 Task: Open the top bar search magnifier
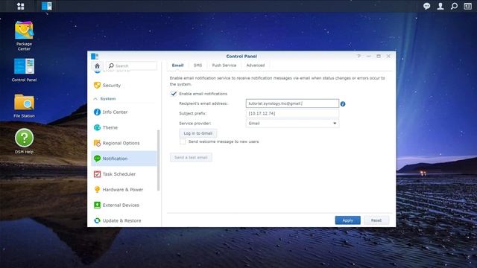click(x=454, y=6)
